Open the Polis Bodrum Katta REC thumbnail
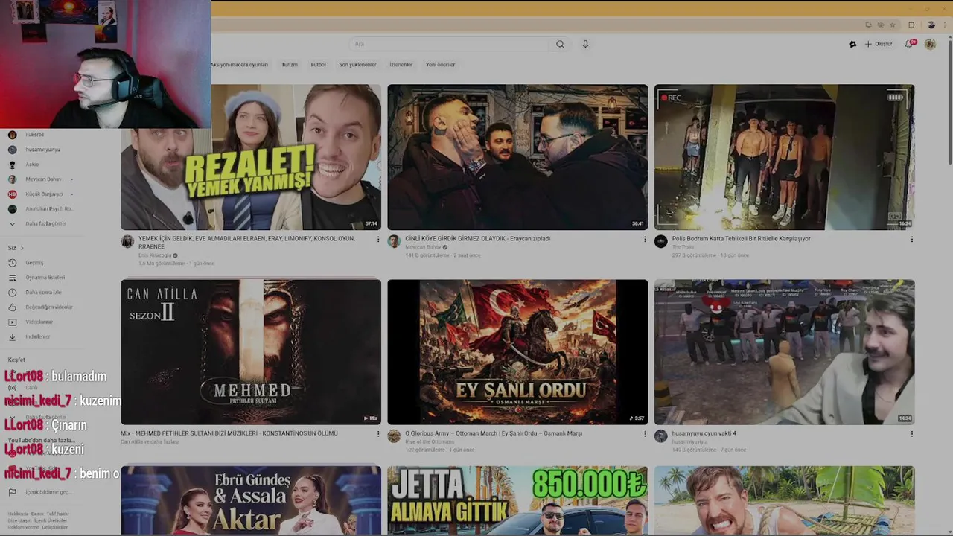This screenshot has height=536, width=953. (x=784, y=157)
